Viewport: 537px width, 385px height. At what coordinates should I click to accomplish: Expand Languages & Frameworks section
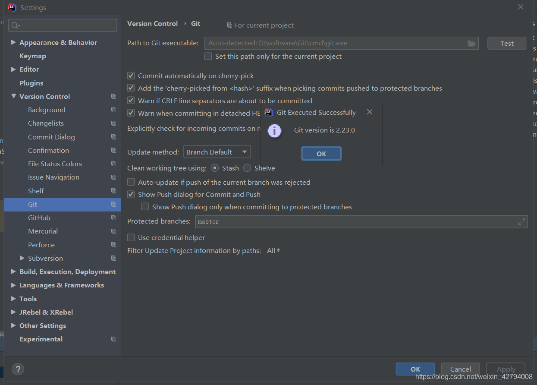pyautogui.click(x=13, y=285)
